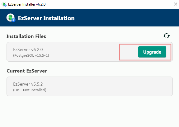The height and width of the screenshot is (127, 179).
Task: Click blank space between Installation Files and refresh icon
Action: pos(104,36)
